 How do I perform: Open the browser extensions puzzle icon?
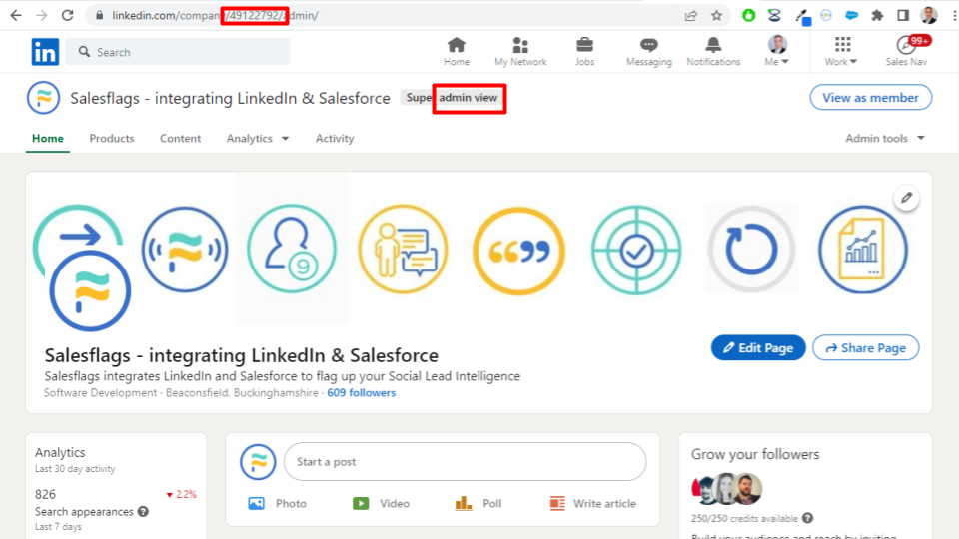click(x=878, y=15)
